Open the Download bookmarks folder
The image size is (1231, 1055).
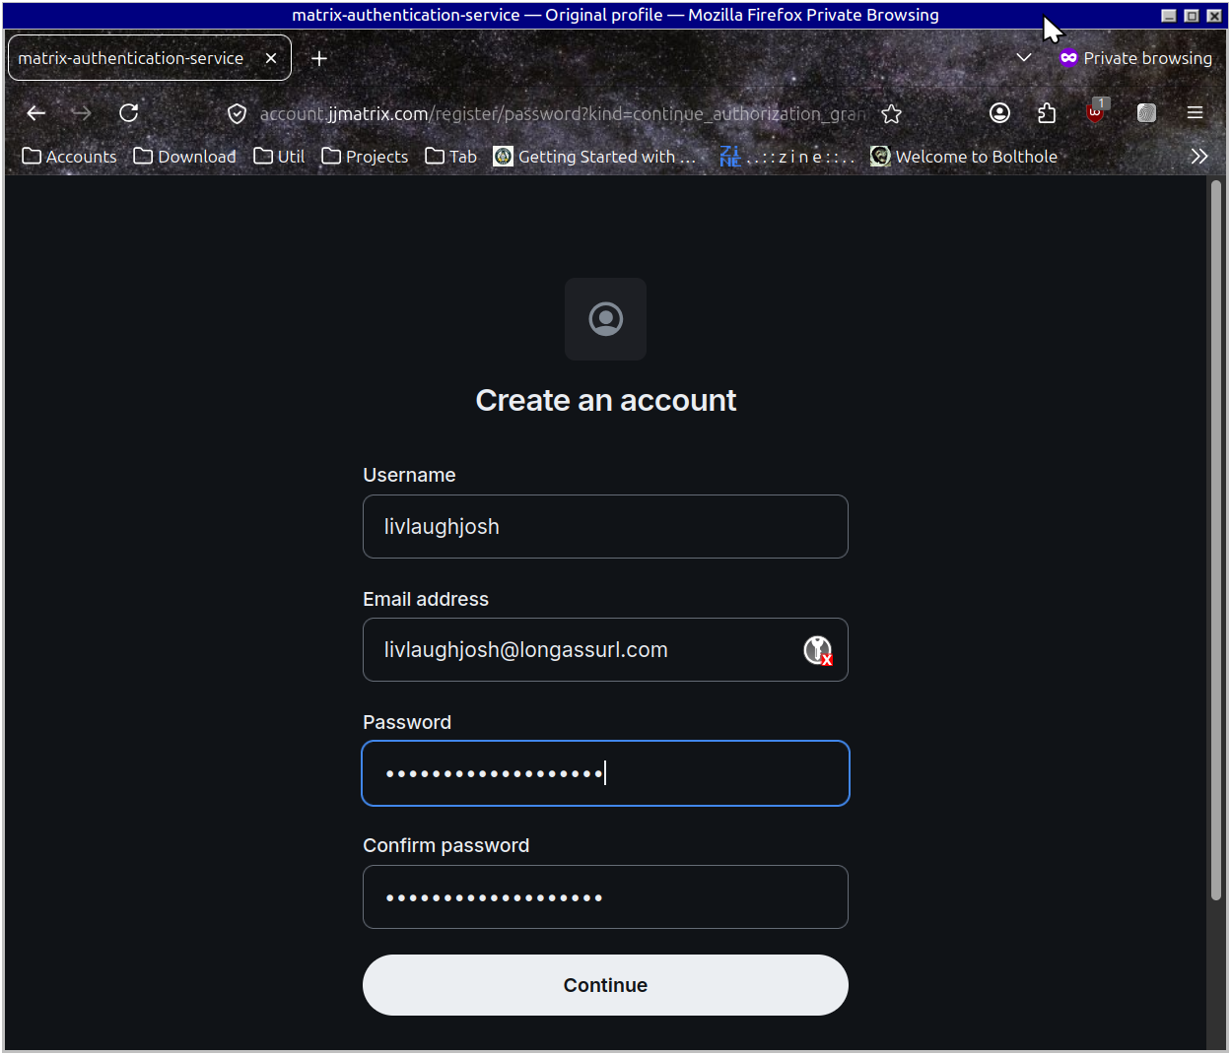click(185, 157)
